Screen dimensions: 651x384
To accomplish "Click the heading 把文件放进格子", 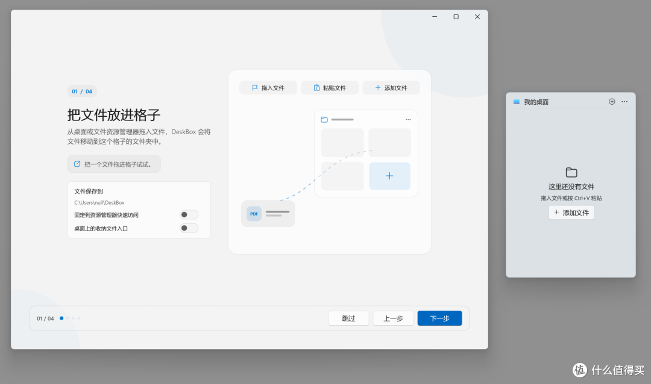I will click(x=114, y=115).
